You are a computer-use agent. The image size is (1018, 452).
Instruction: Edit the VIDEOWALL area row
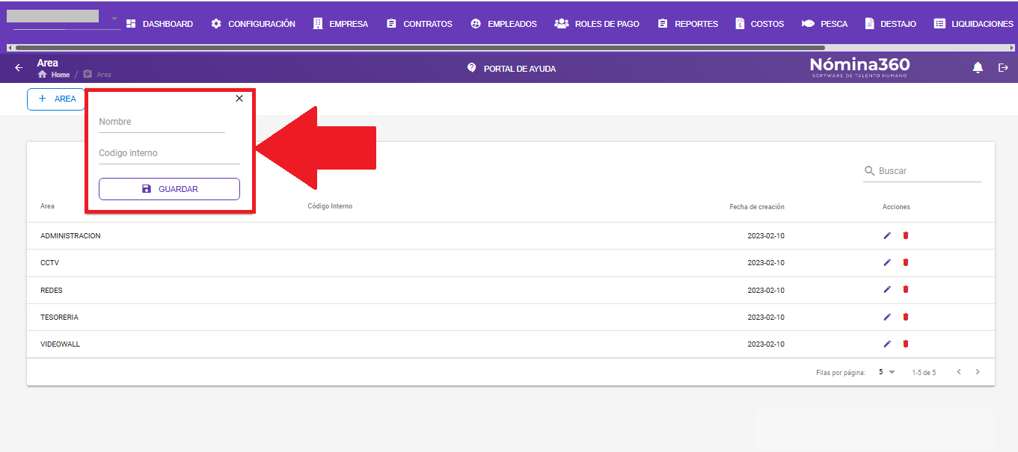(887, 344)
